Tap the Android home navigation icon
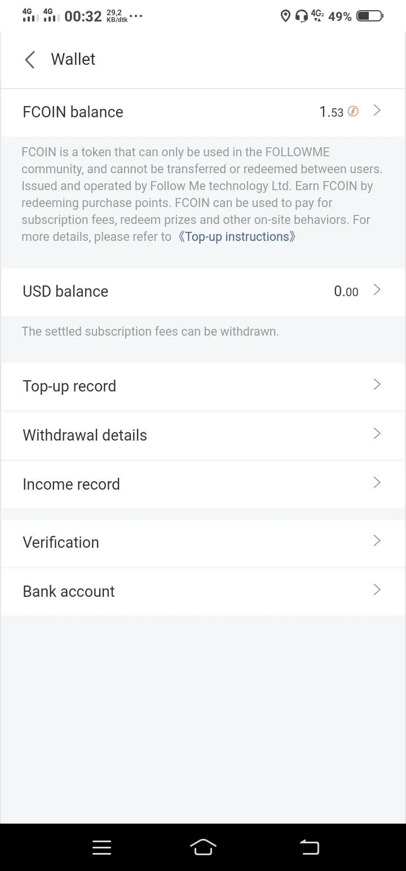The image size is (406, 871). click(203, 847)
